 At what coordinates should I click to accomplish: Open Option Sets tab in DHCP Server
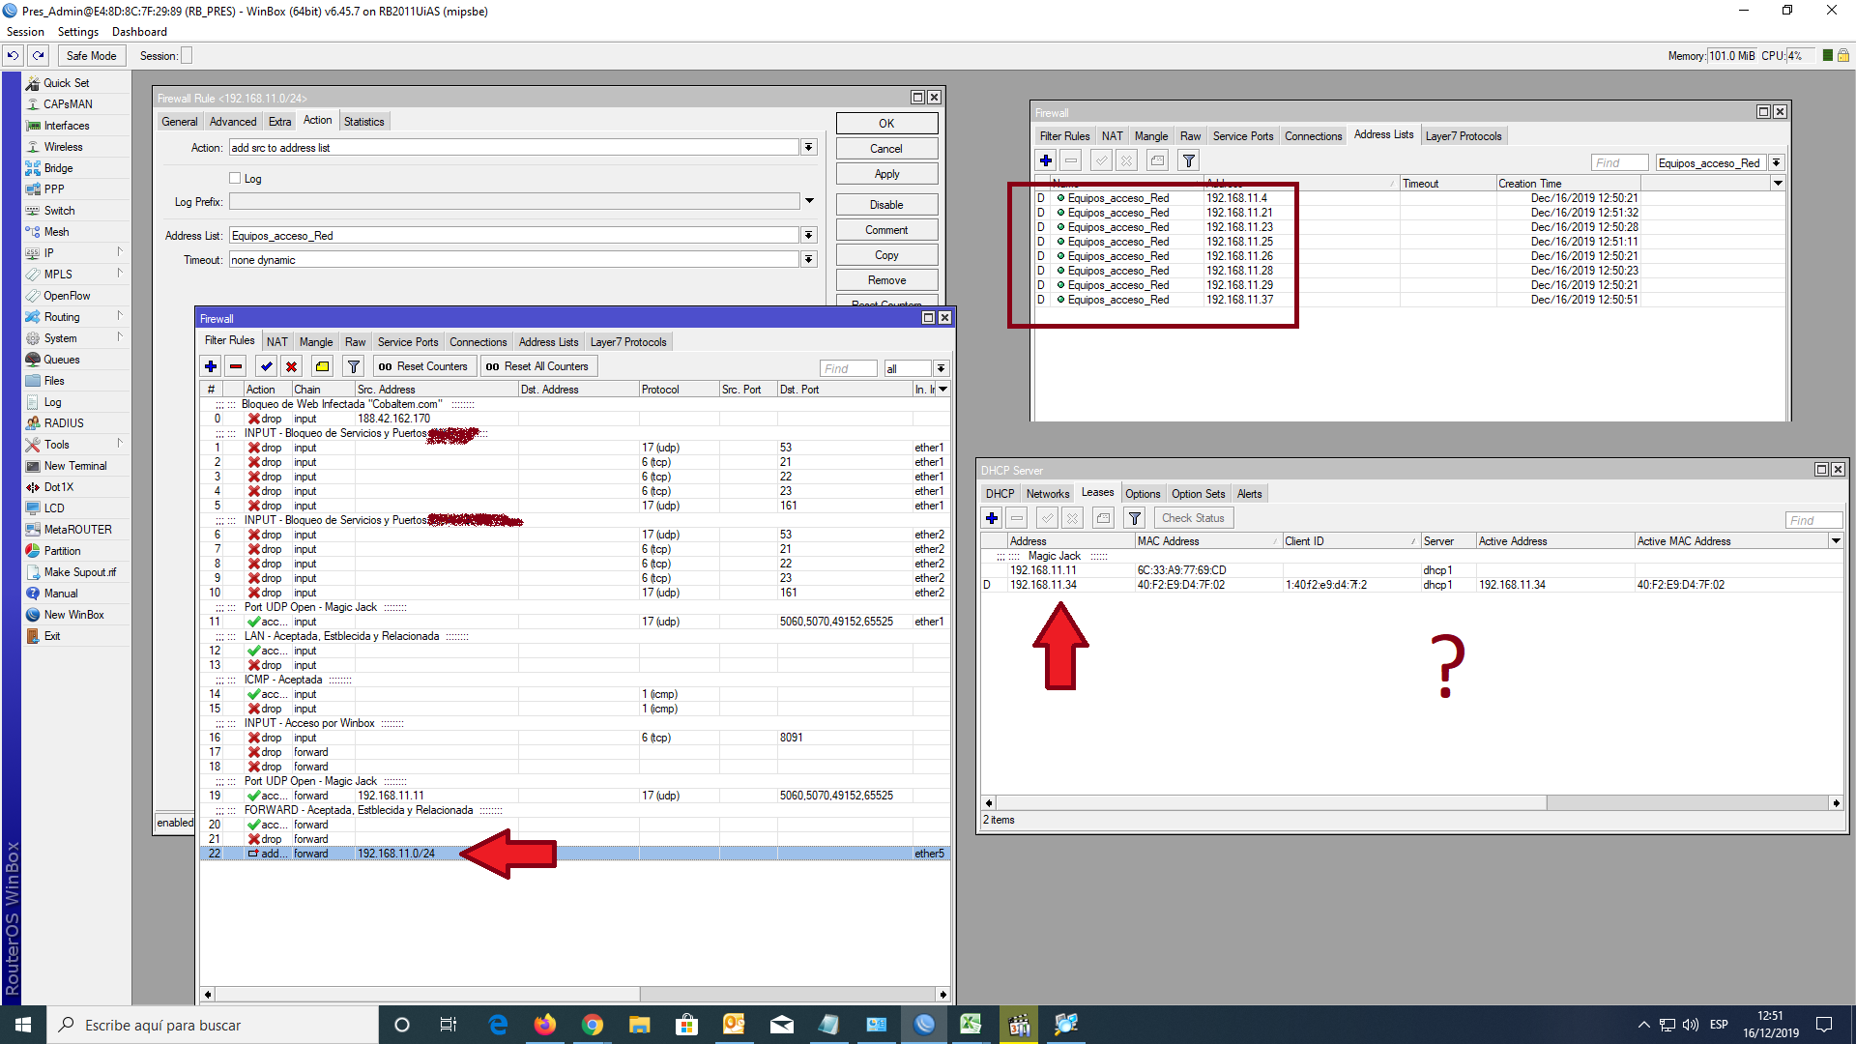(x=1198, y=494)
